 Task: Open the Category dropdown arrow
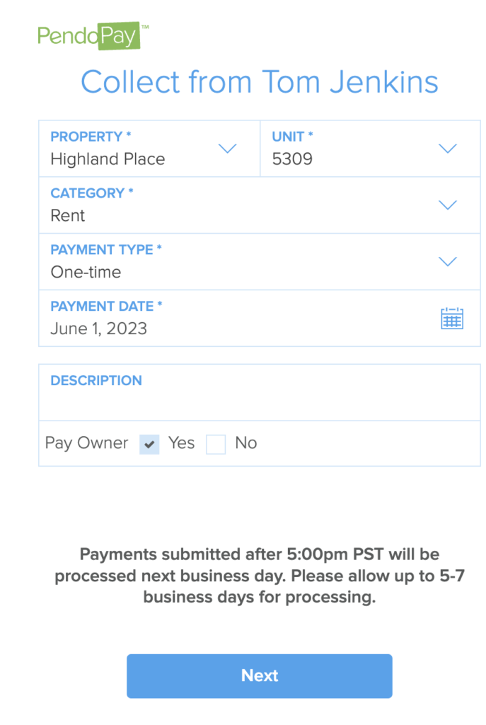(x=448, y=205)
